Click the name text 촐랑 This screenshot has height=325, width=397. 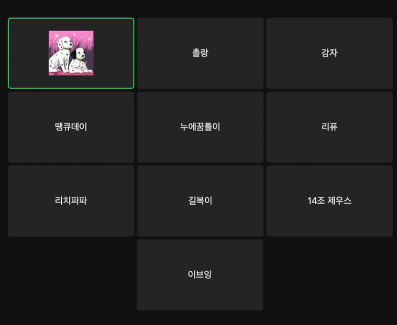point(200,53)
